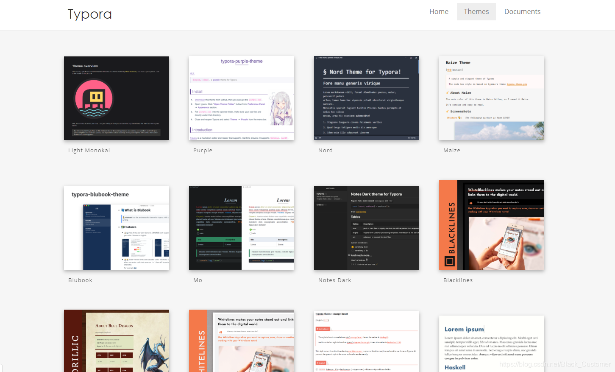Click the Nord caption
Viewport: 615px width, 372px height.
(326, 150)
